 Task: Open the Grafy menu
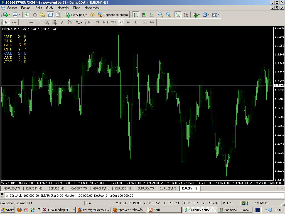coord(50,8)
